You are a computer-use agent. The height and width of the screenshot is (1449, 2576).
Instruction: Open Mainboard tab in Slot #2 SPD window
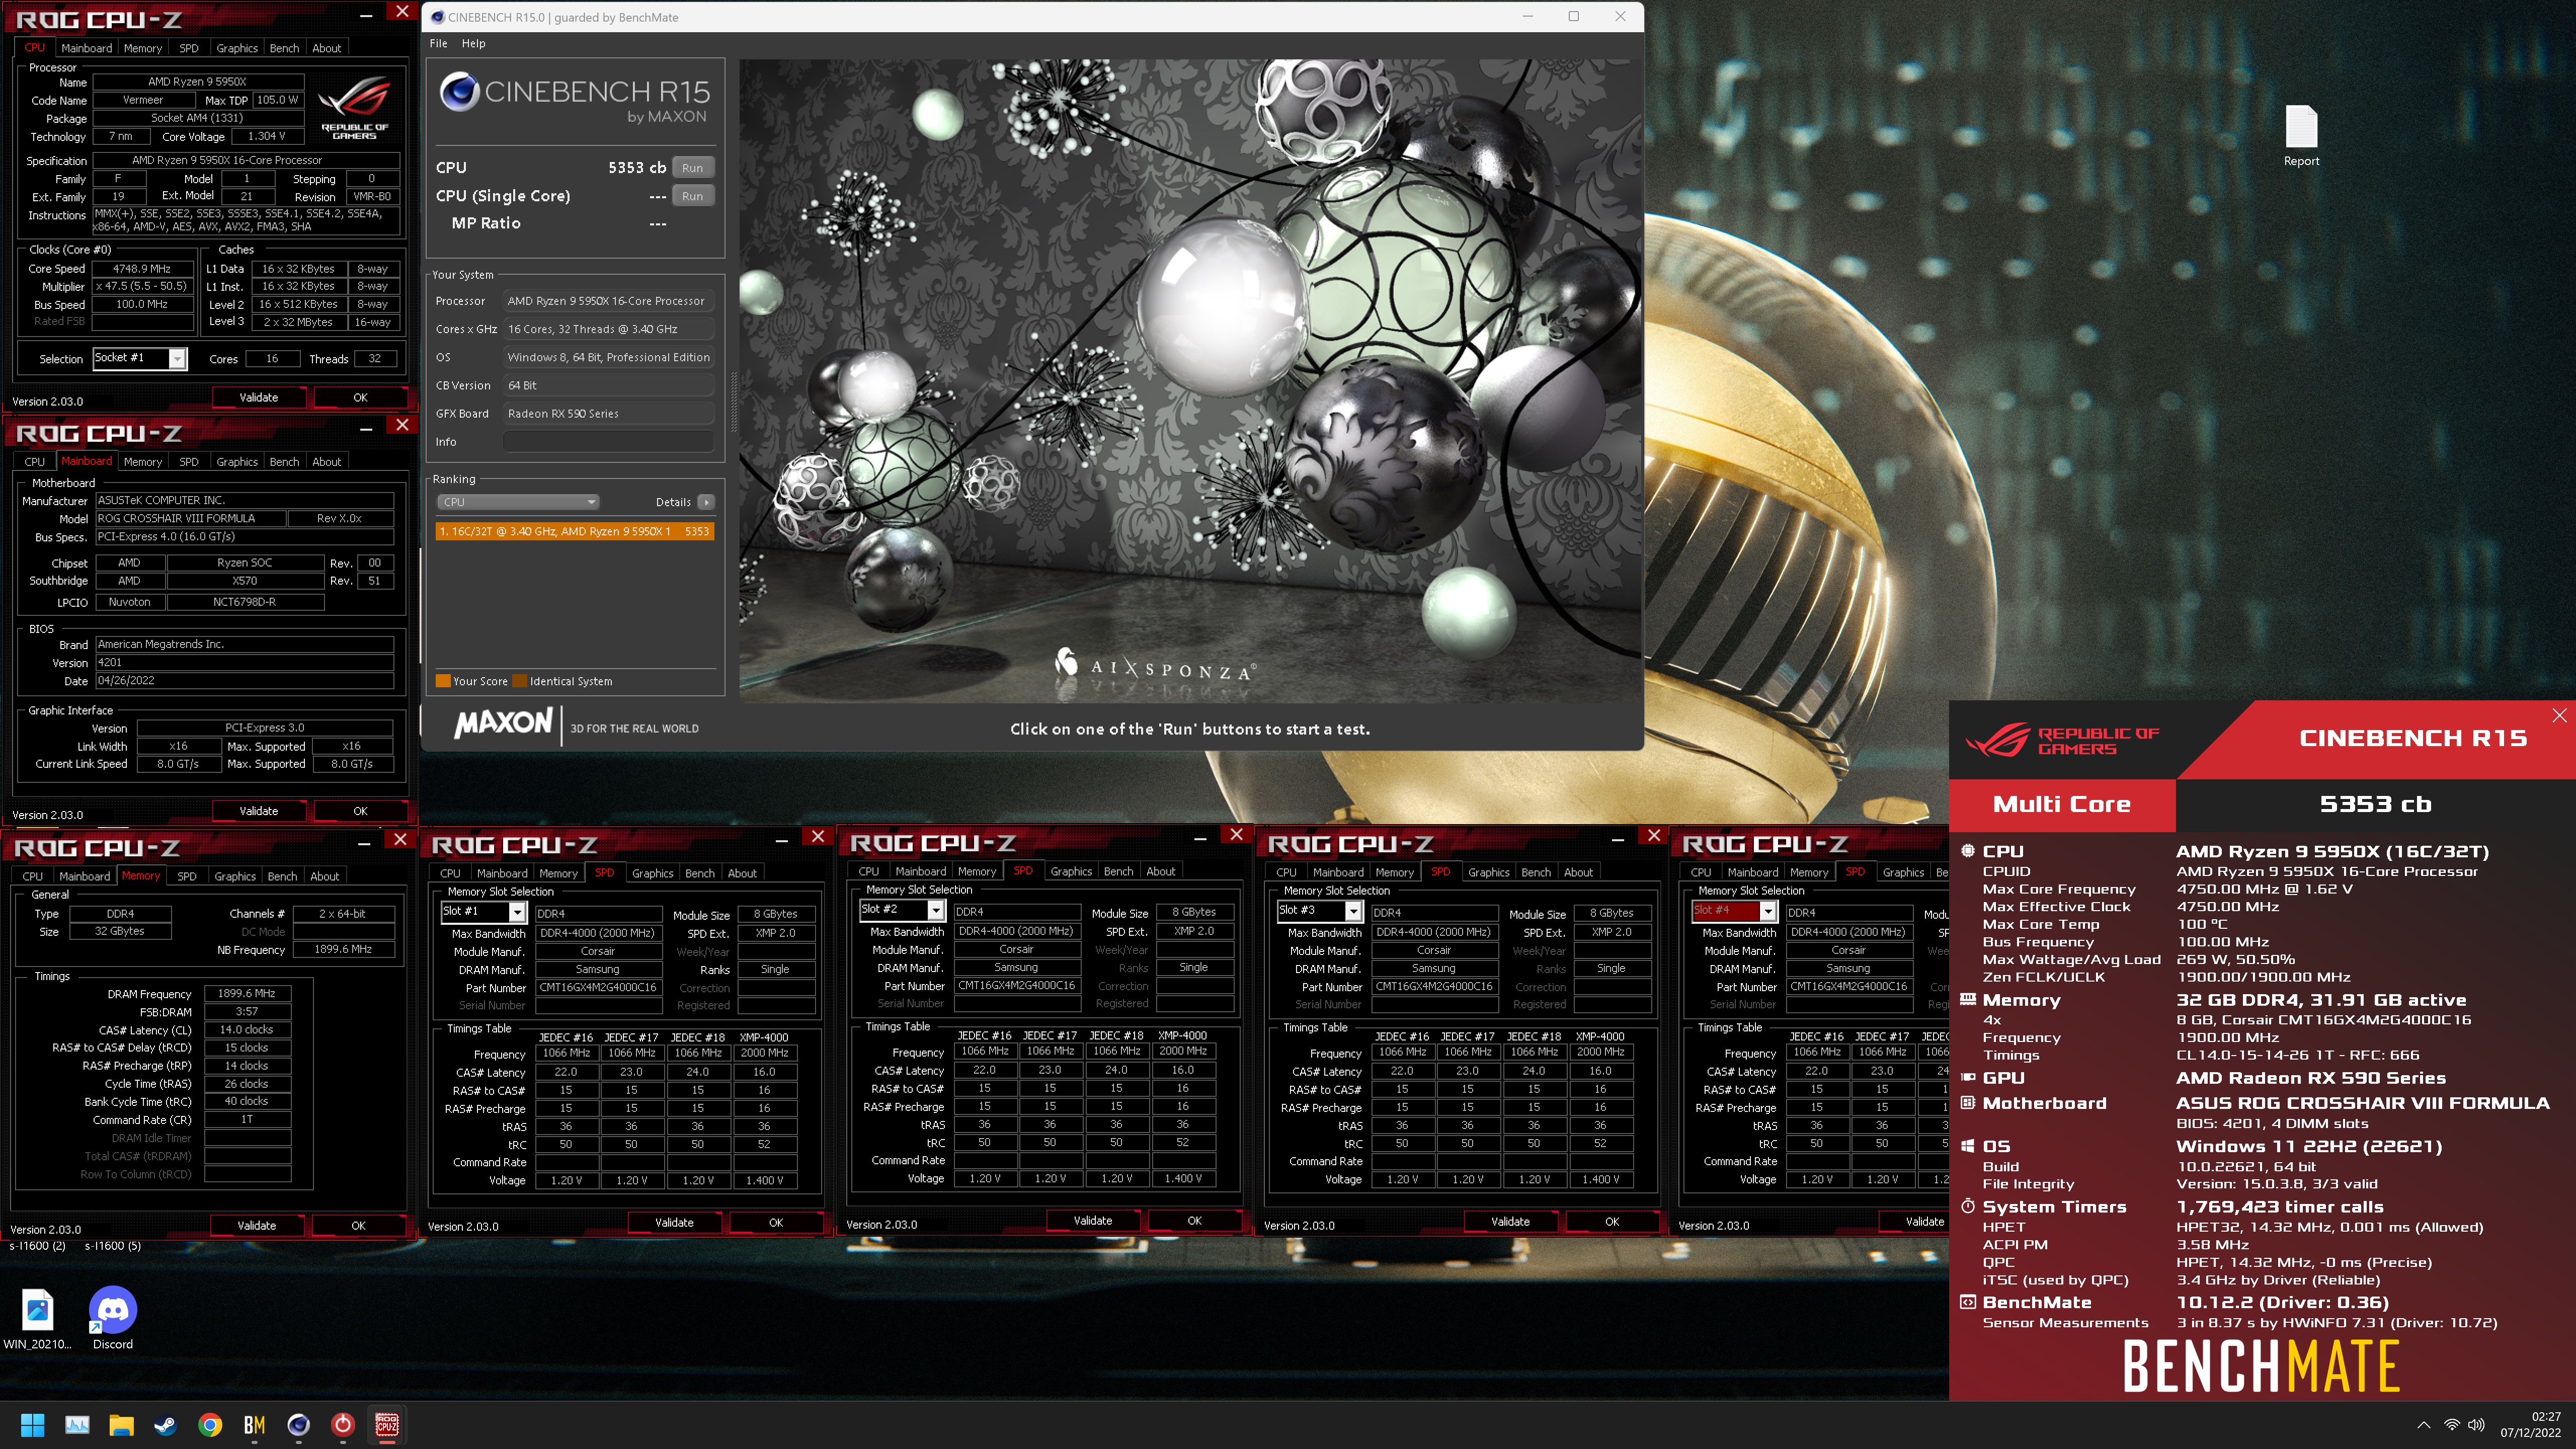pyautogui.click(x=920, y=871)
